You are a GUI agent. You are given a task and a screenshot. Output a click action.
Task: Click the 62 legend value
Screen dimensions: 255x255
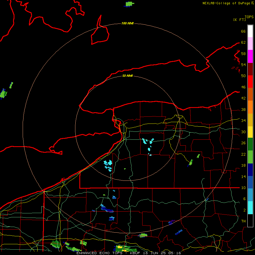(x=243, y=42)
